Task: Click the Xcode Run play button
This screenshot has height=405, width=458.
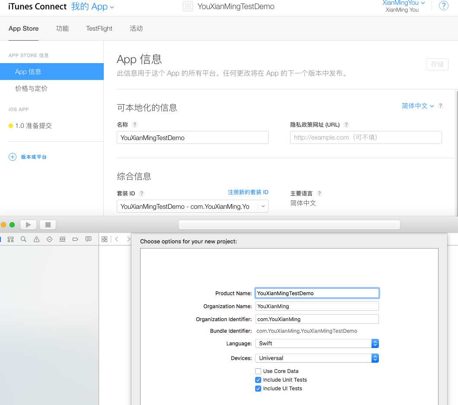Action: (29, 225)
